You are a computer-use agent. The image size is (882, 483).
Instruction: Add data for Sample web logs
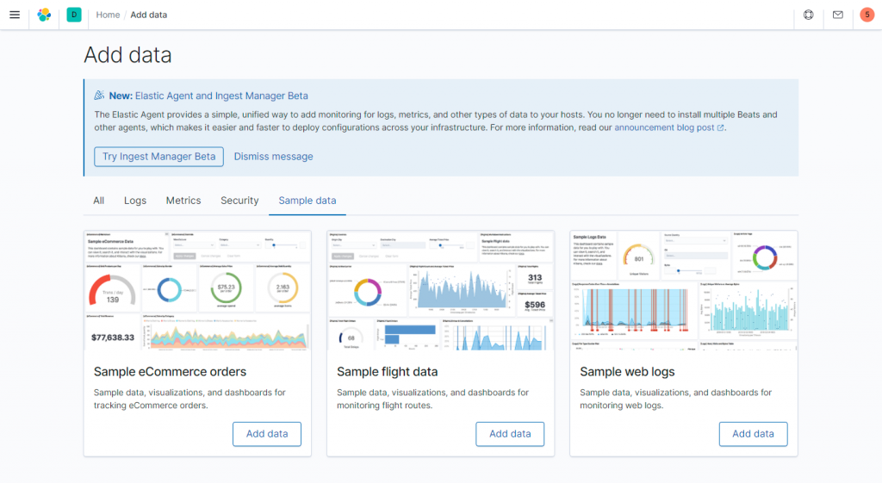coord(753,434)
